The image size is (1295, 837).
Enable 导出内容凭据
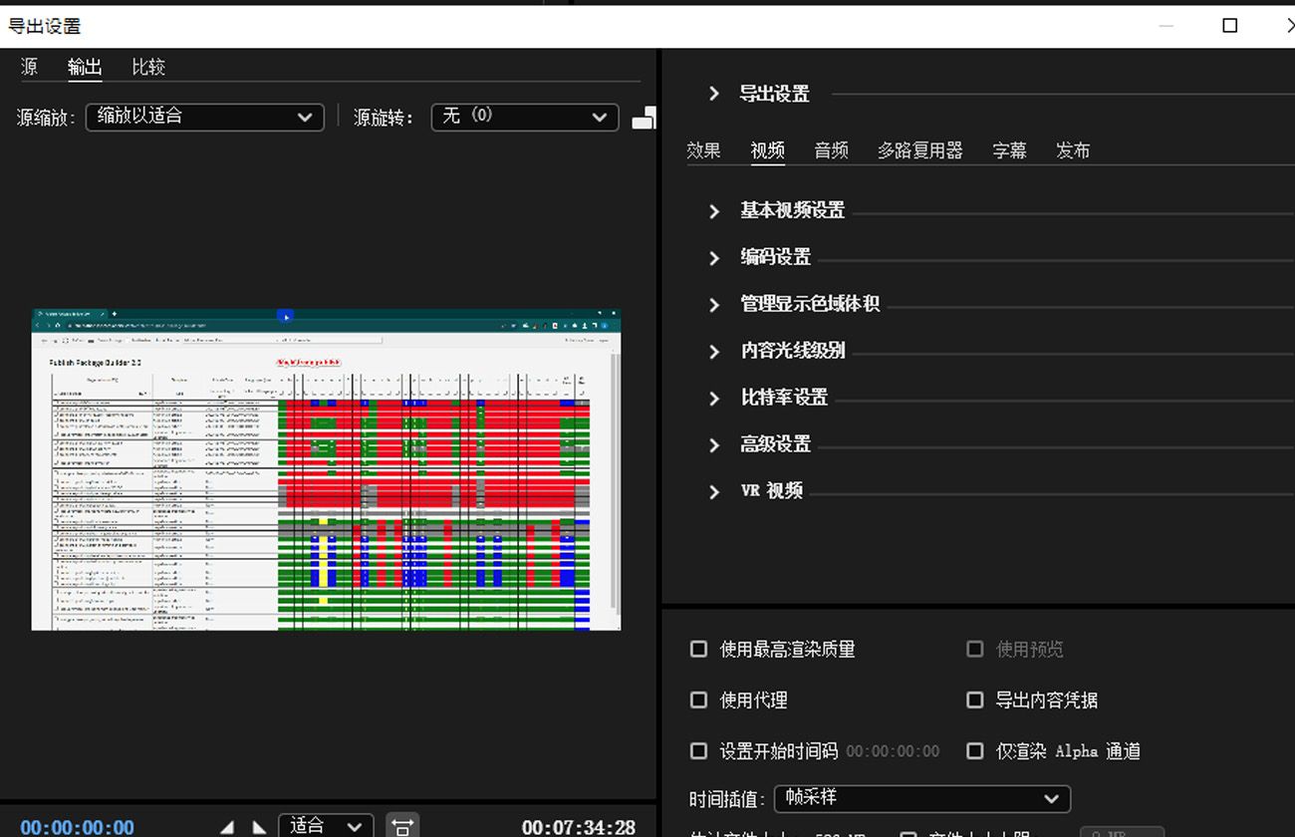pyautogui.click(x=974, y=699)
